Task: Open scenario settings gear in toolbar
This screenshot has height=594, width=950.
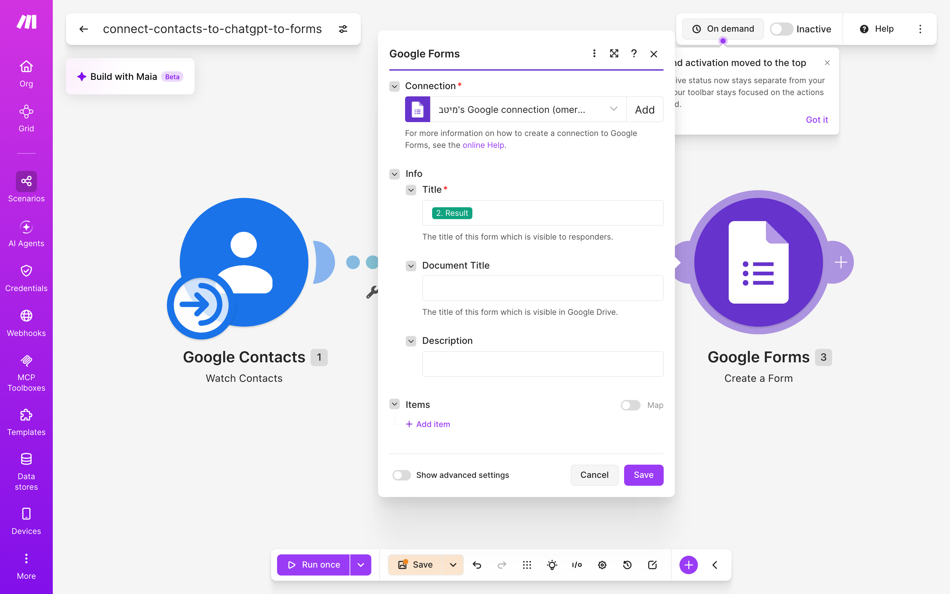Action: click(602, 565)
